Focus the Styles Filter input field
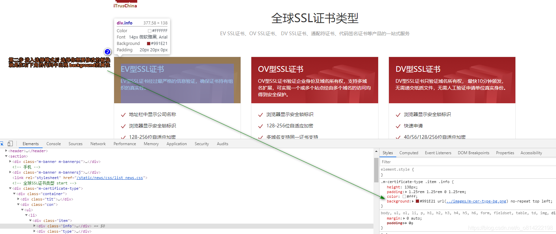This screenshot has width=556, height=234. [x=468, y=162]
